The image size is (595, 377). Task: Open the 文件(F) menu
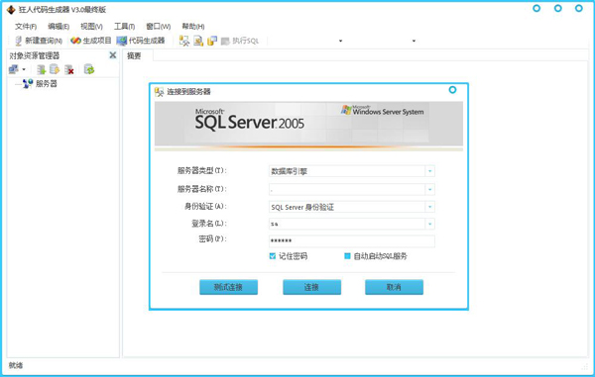coord(26,26)
